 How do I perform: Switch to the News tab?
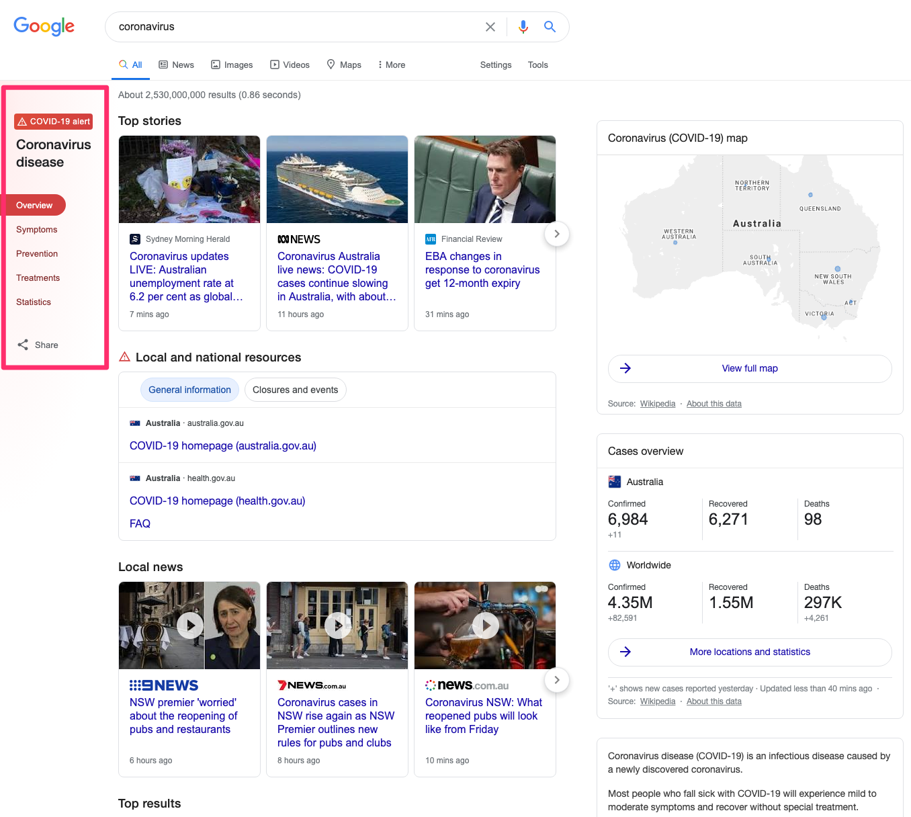point(177,65)
